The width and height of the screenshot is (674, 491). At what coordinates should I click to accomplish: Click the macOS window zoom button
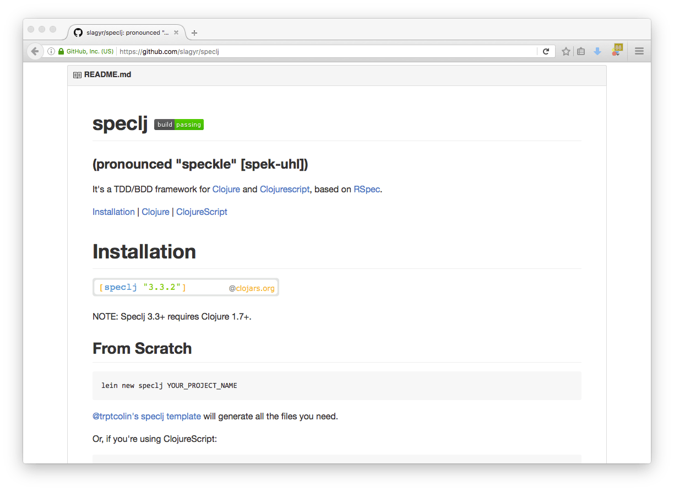point(53,29)
